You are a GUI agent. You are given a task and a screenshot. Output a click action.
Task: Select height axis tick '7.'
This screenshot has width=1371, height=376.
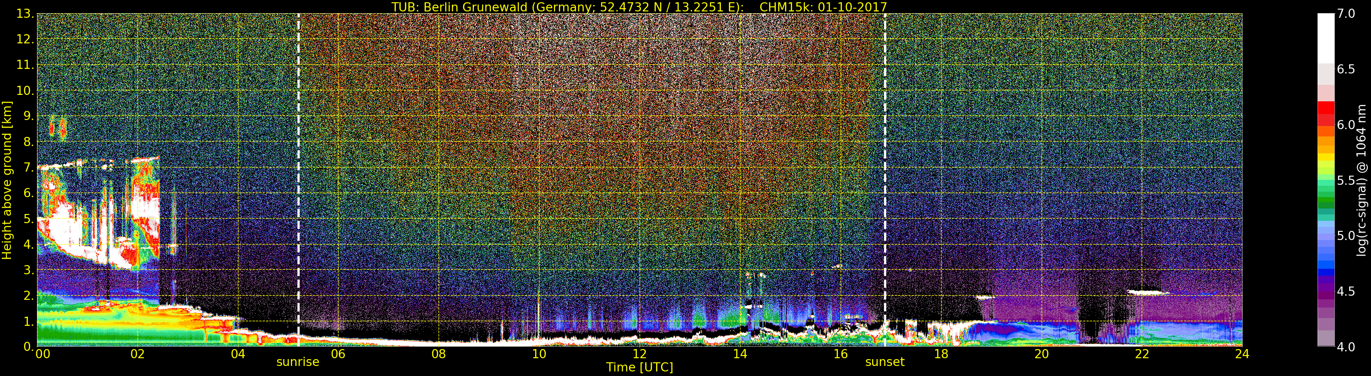[29, 167]
